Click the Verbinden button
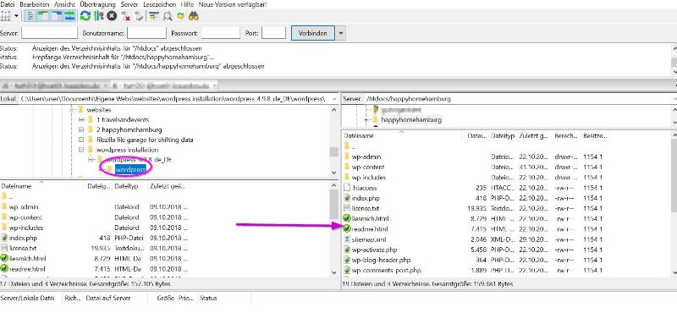 click(313, 33)
